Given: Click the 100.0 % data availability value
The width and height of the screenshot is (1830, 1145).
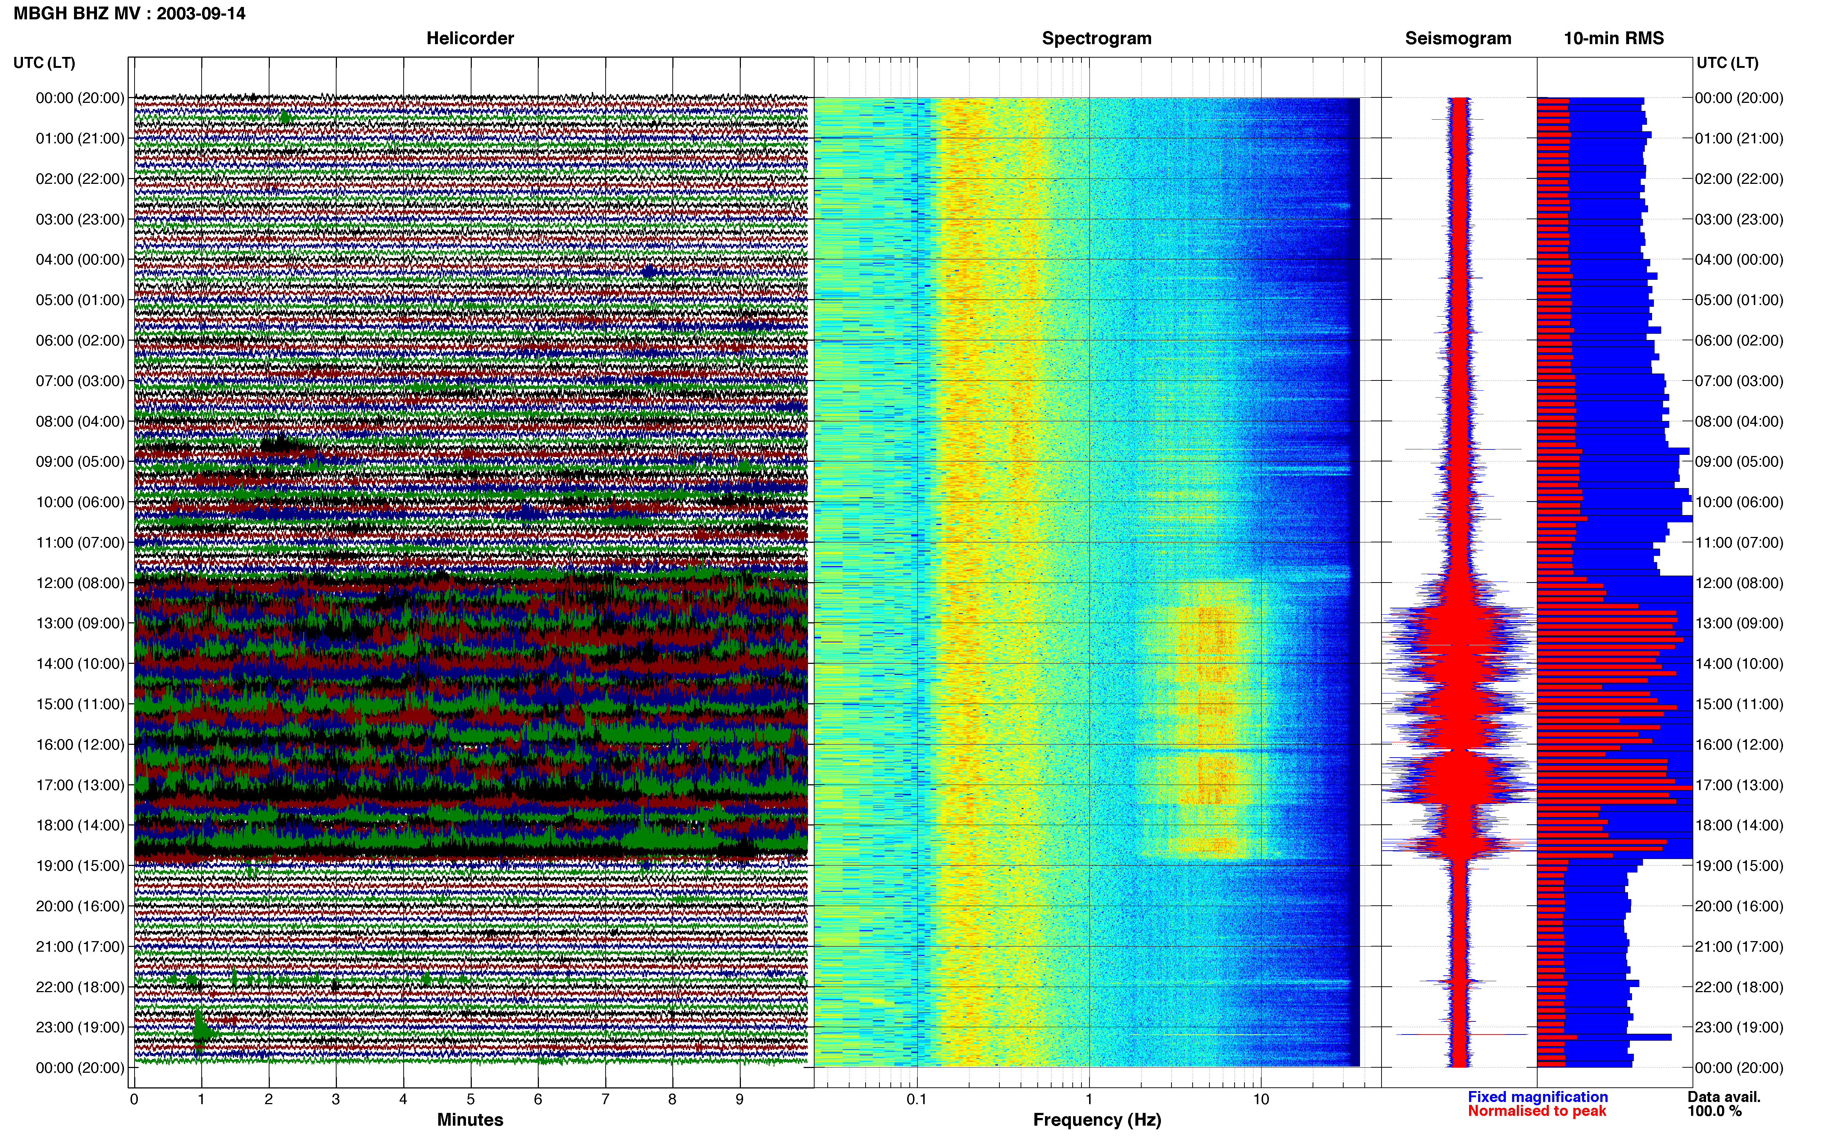Looking at the screenshot, I should (1714, 1111).
